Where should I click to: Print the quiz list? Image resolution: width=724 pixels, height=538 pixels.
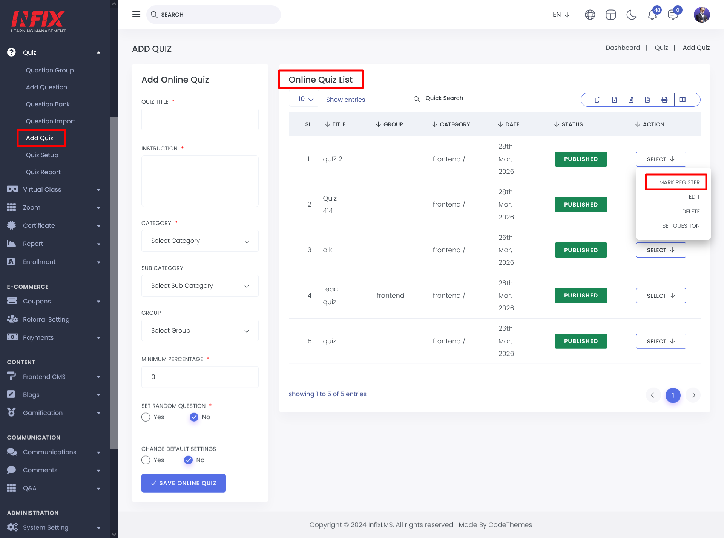click(664, 100)
